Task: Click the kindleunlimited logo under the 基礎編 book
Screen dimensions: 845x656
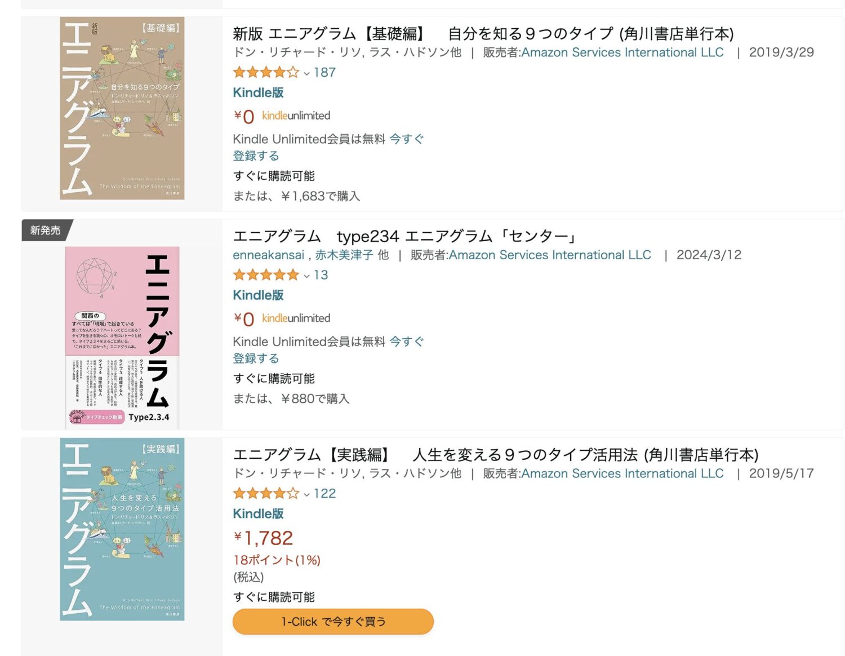Action: (x=296, y=116)
